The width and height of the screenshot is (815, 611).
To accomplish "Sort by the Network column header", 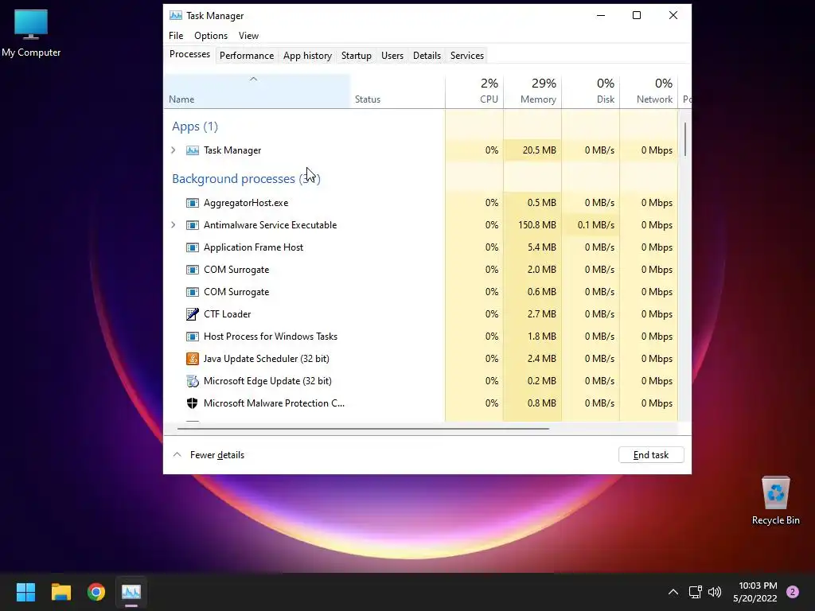I will (649, 91).
